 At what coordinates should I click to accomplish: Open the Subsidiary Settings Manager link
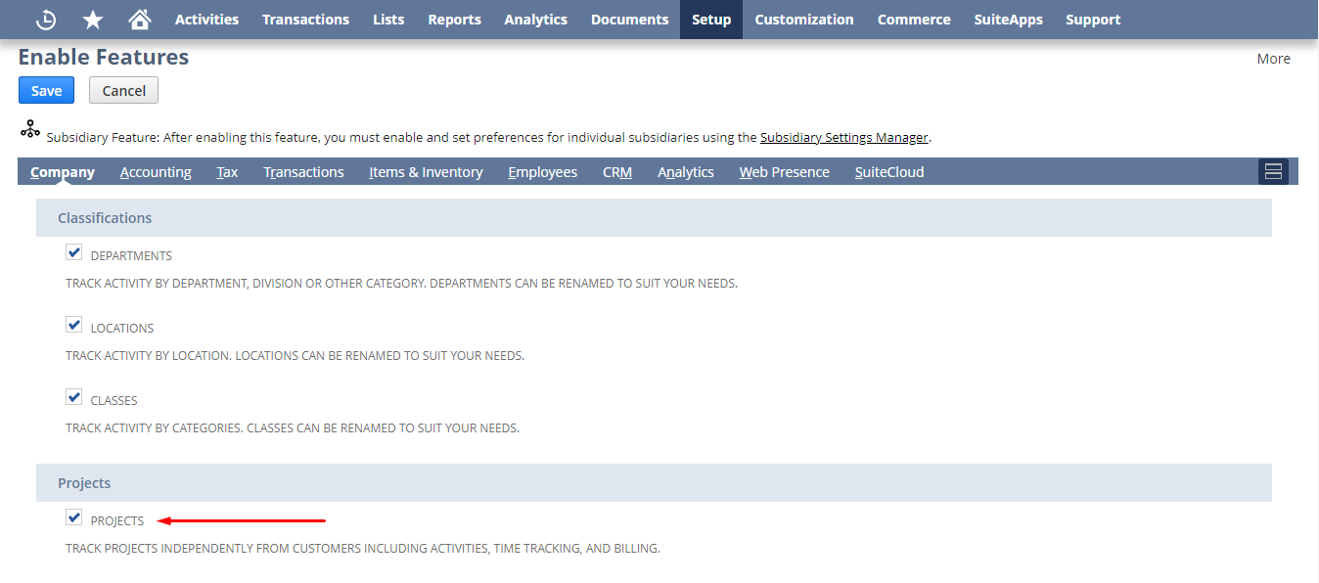tap(843, 137)
